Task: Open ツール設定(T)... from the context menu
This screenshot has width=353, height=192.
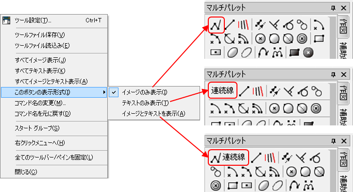Action: click(54, 20)
